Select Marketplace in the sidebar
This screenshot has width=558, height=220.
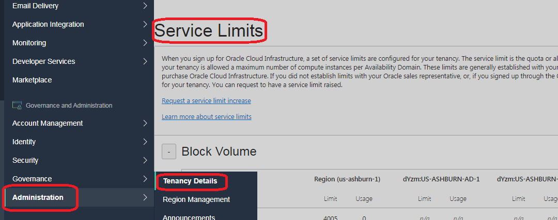32,80
